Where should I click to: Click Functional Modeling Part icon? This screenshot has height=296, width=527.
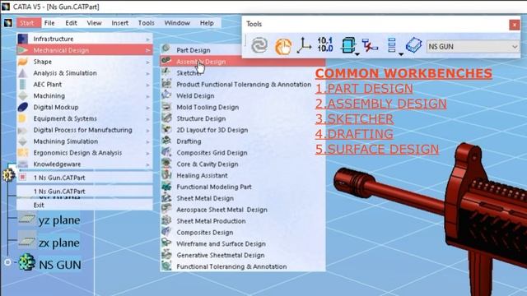166,187
